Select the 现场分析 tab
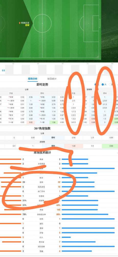 pos(33,79)
